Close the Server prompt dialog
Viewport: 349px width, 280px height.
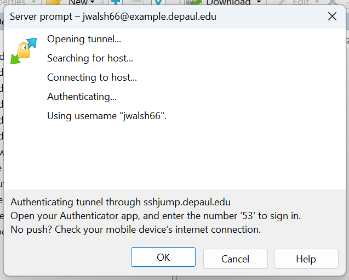pos(332,16)
